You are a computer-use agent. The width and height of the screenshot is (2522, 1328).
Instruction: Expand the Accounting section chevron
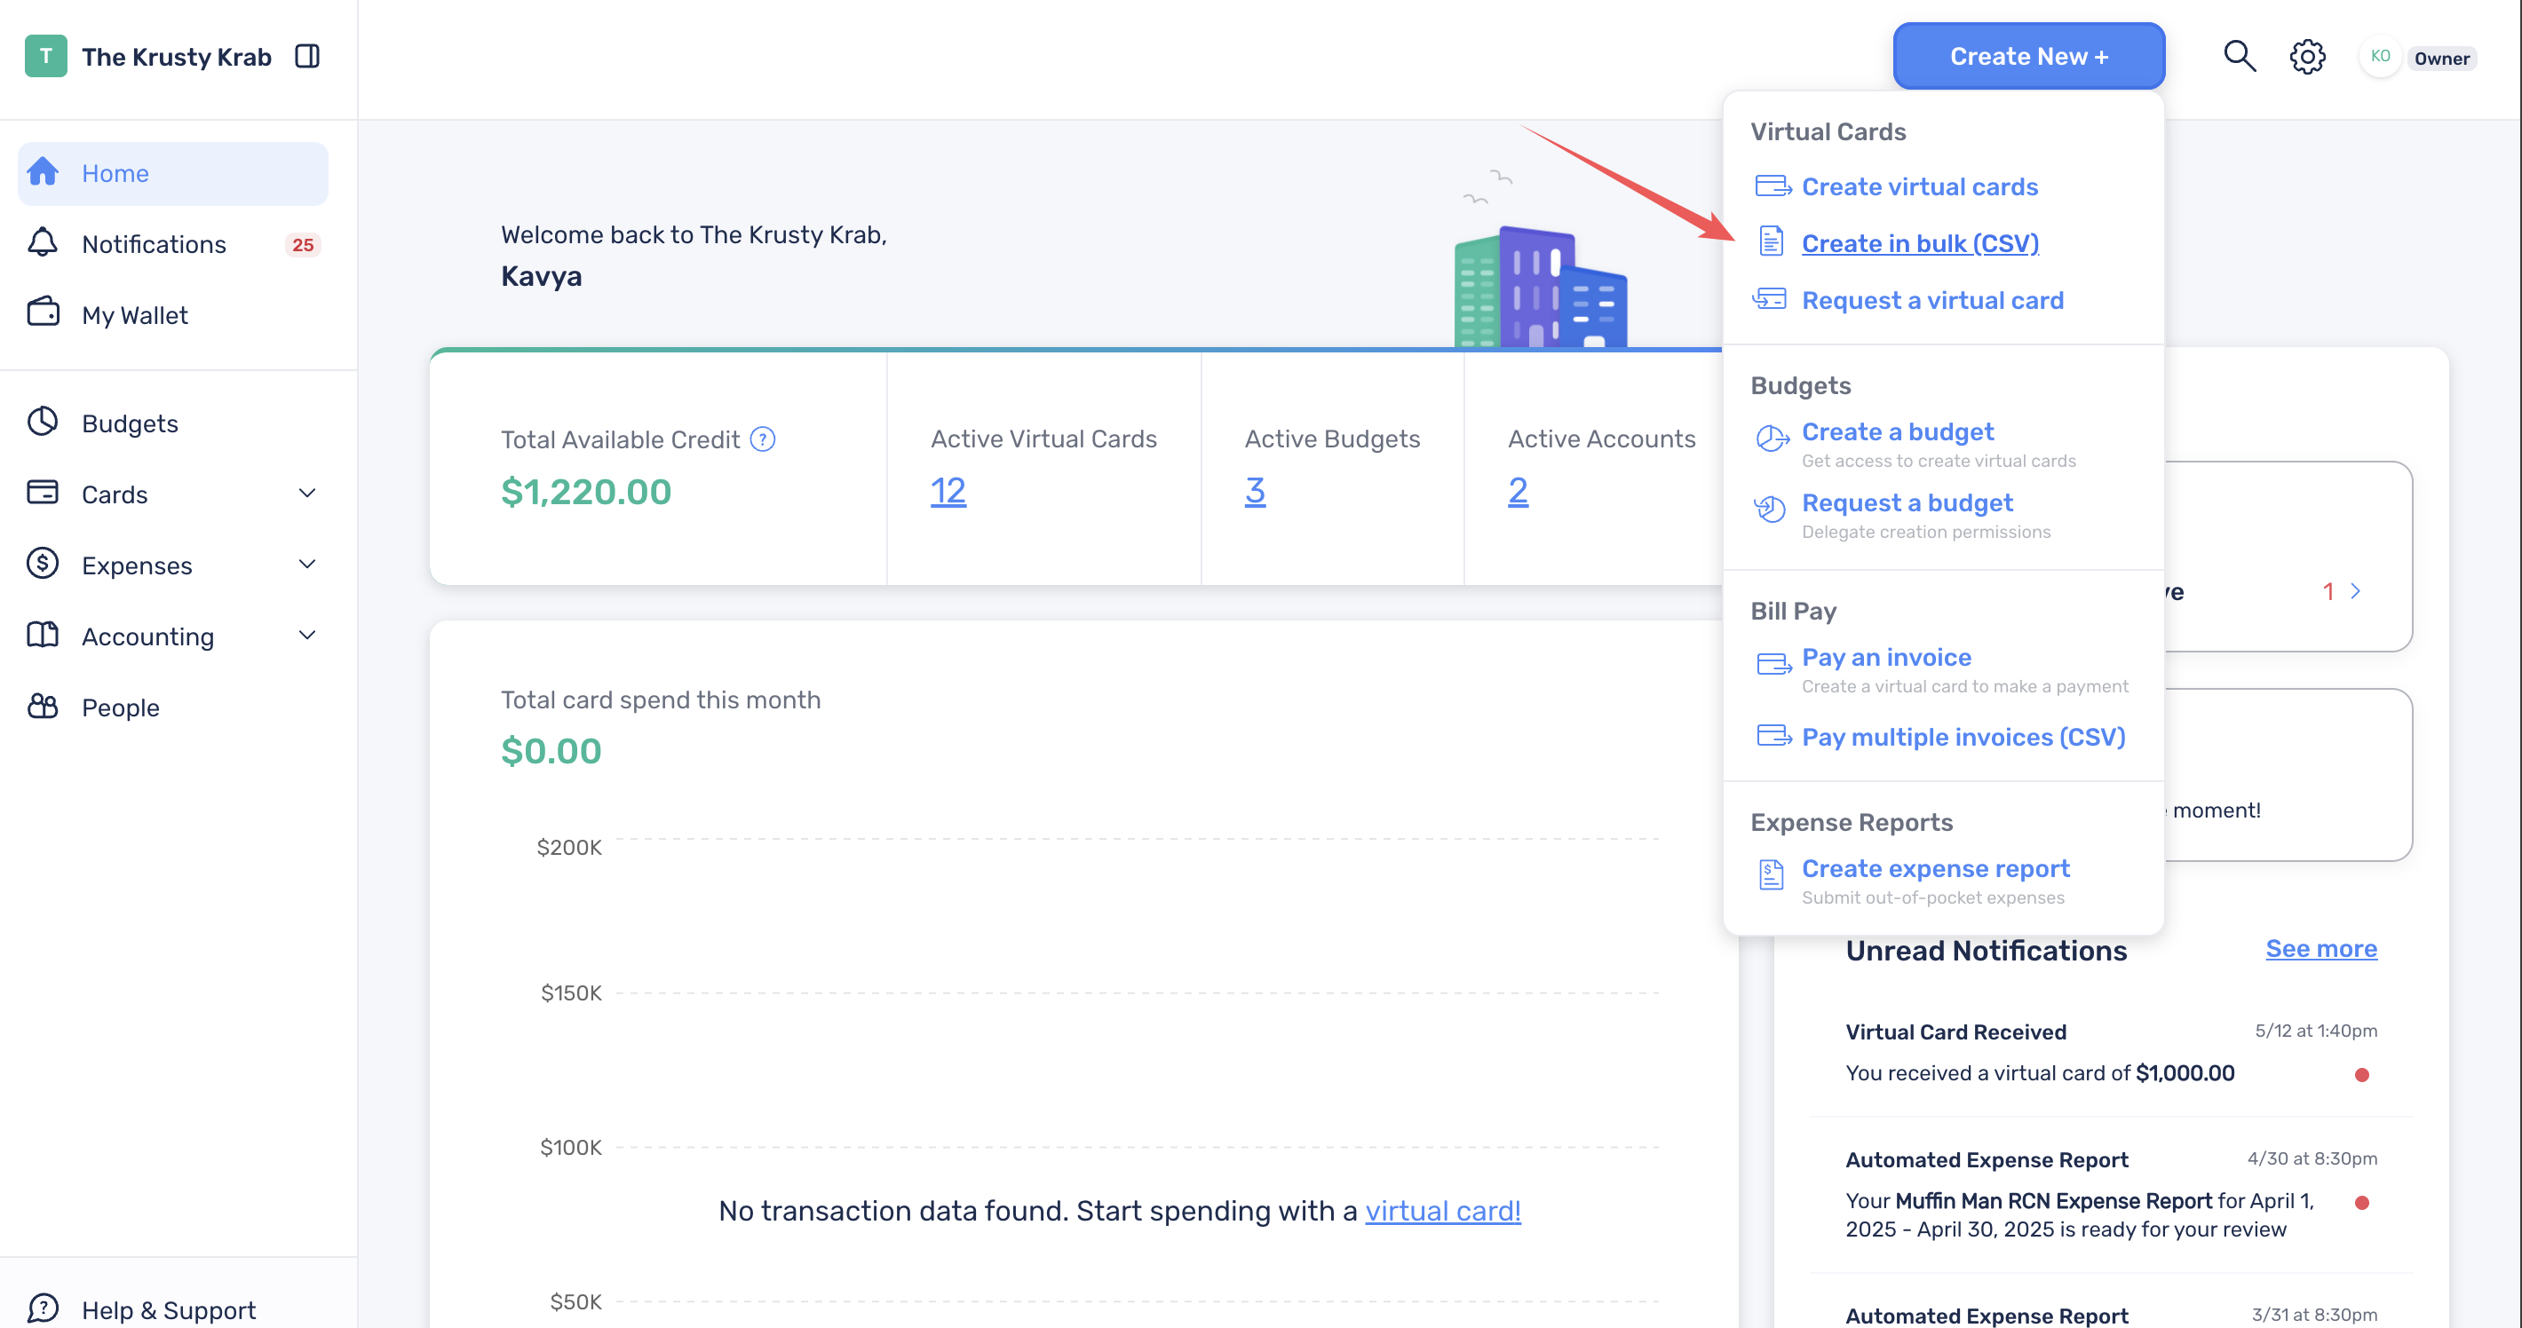(307, 636)
